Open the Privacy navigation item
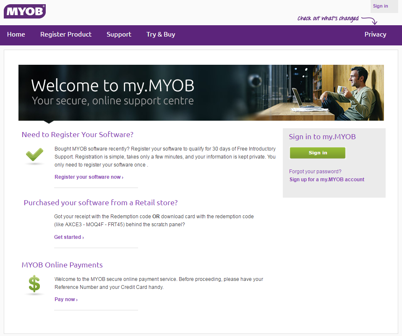402x336 pixels. tap(375, 34)
